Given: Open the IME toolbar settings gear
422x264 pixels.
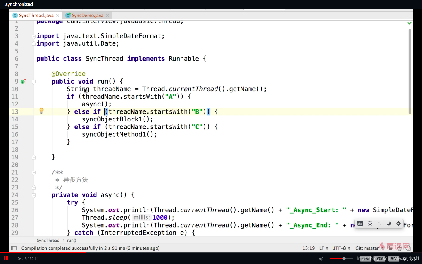Looking at the screenshot, I should pyautogui.click(x=398, y=224).
